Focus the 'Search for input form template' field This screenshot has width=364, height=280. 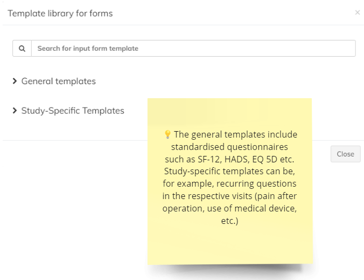[x=194, y=49]
